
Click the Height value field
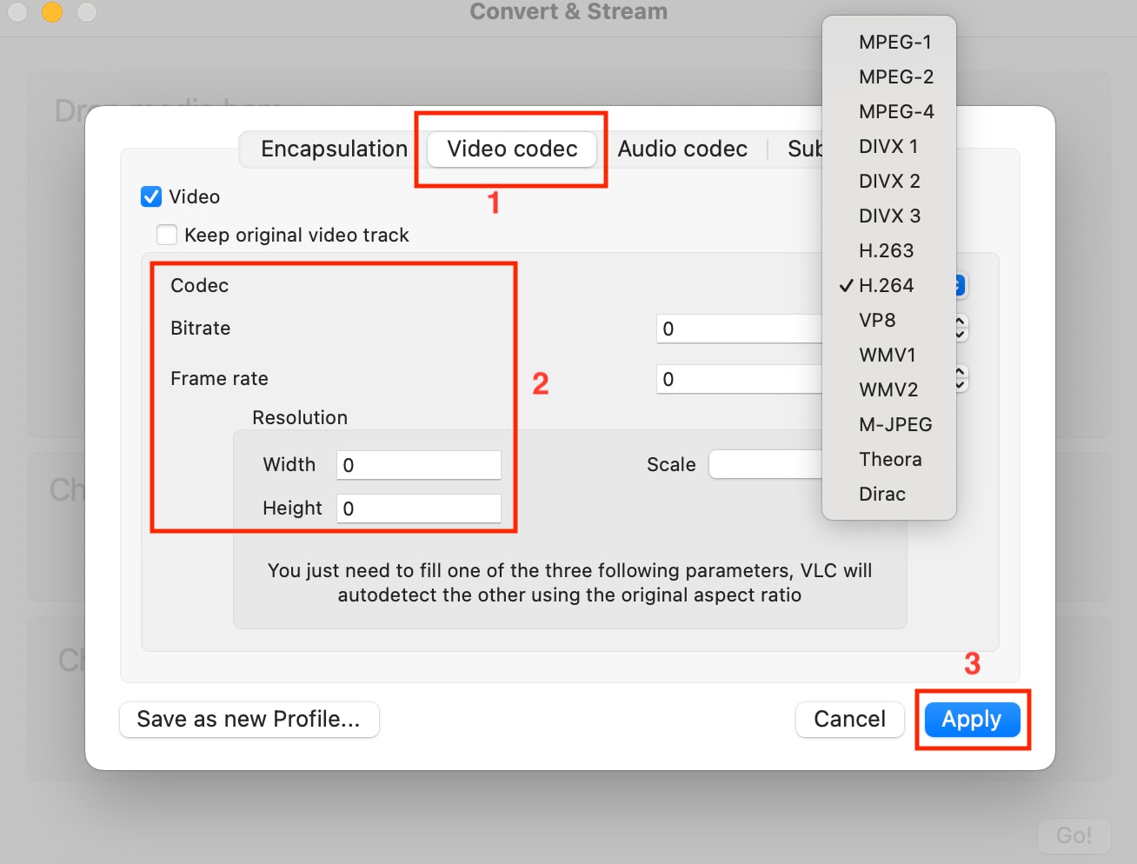(x=418, y=508)
